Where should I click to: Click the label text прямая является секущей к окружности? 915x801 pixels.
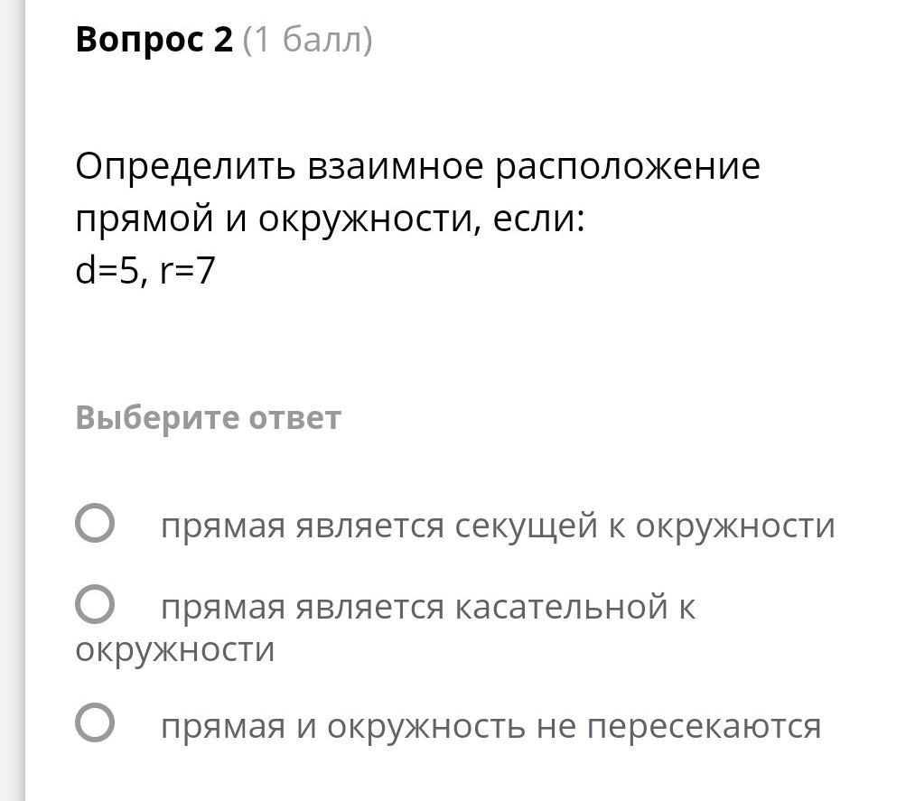pyautogui.click(x=498, y=526)
